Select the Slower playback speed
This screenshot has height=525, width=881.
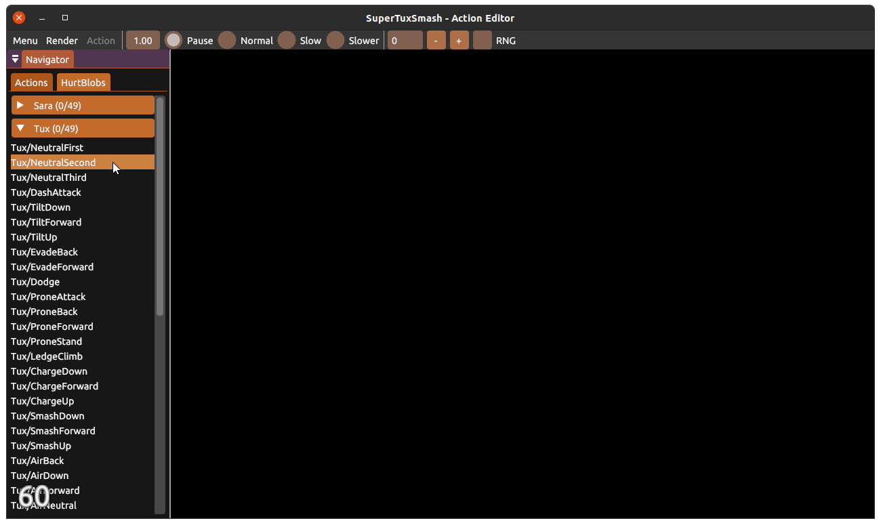335,40
